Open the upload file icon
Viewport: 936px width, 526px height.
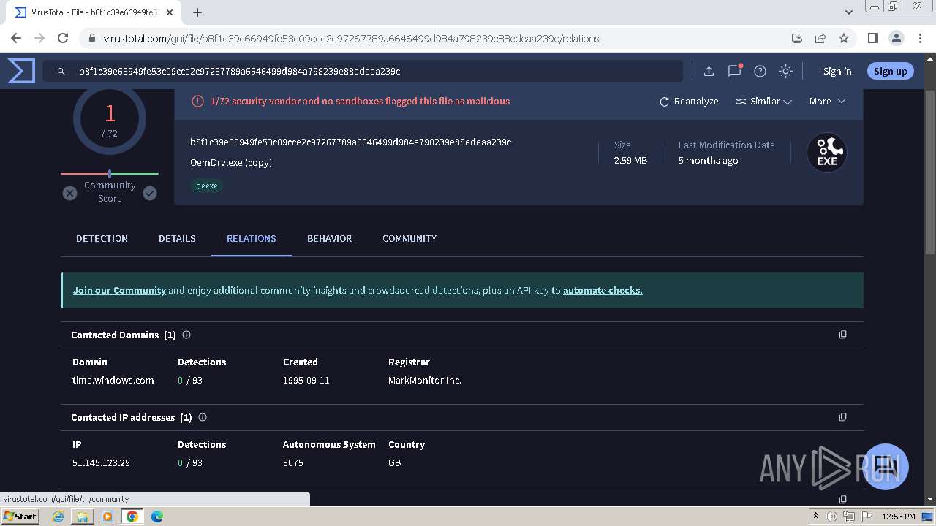(709, 71)
